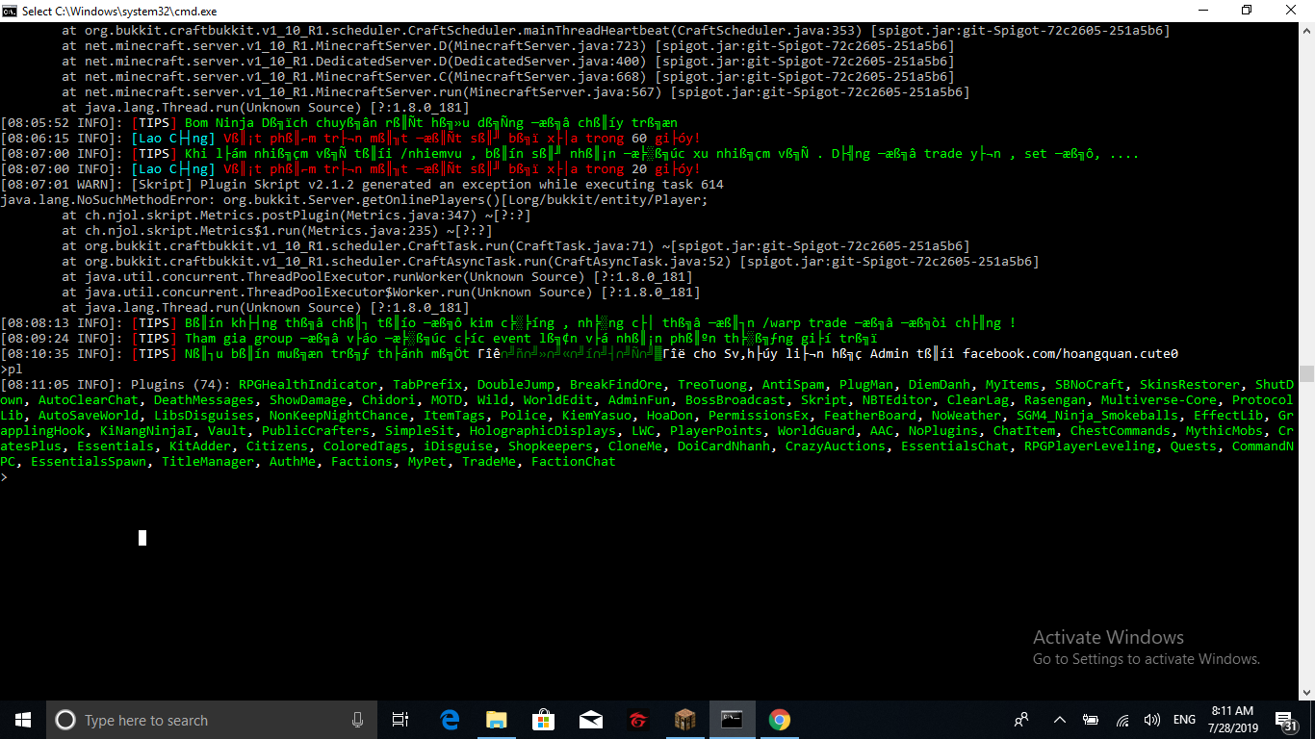Open the Minecraft block taskbar icon

click(x=684, y=720)
